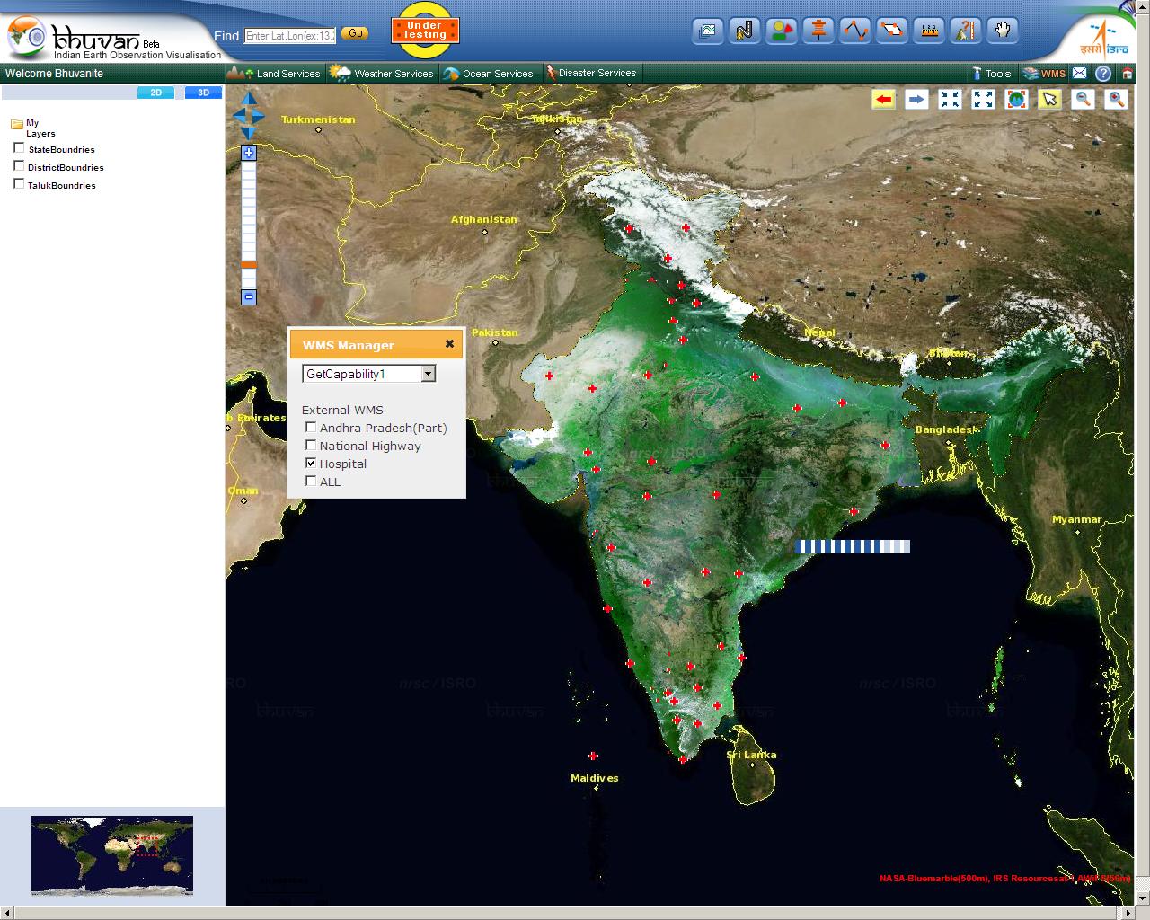The width and height of the screenshot is (1150, 920).
Task: Click the red hospital marker in Maldives
Action: pyautogui.click(x=593, y=756)
